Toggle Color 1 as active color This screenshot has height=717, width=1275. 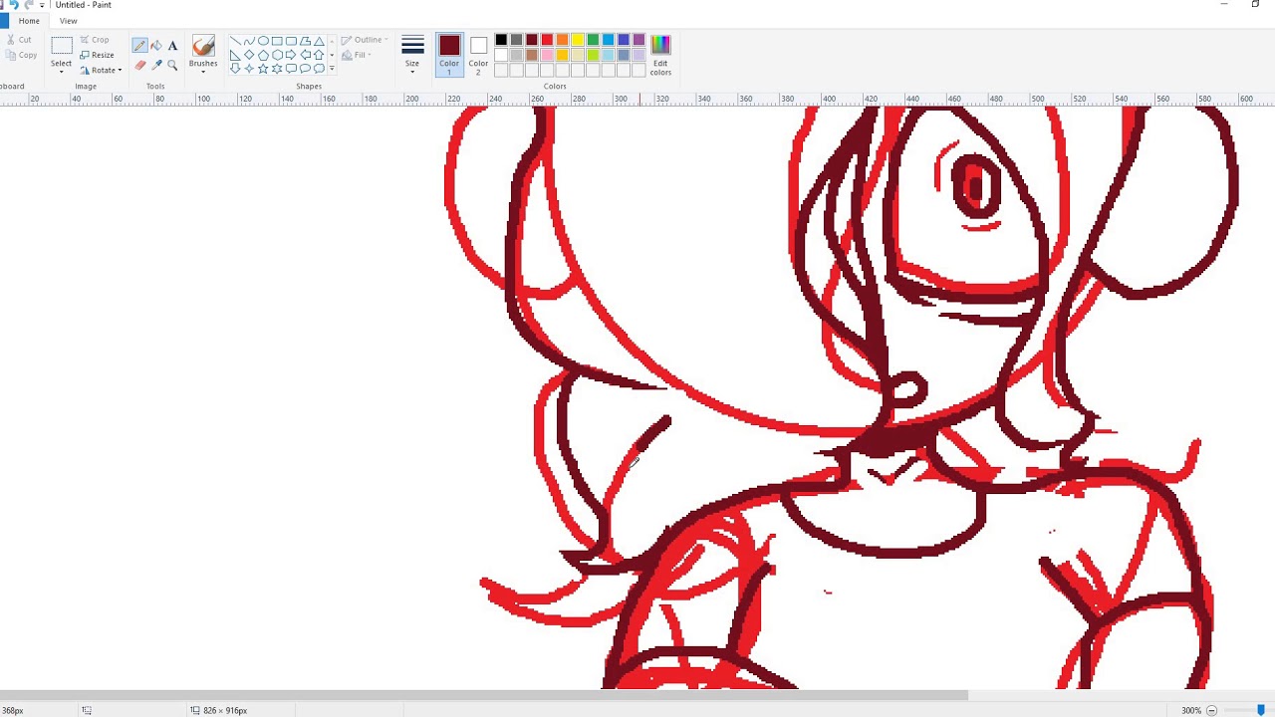[449, 53]
